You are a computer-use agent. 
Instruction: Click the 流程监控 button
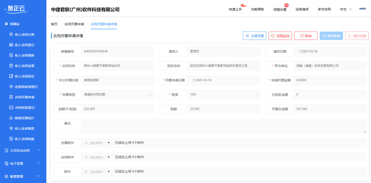point(280,36)
